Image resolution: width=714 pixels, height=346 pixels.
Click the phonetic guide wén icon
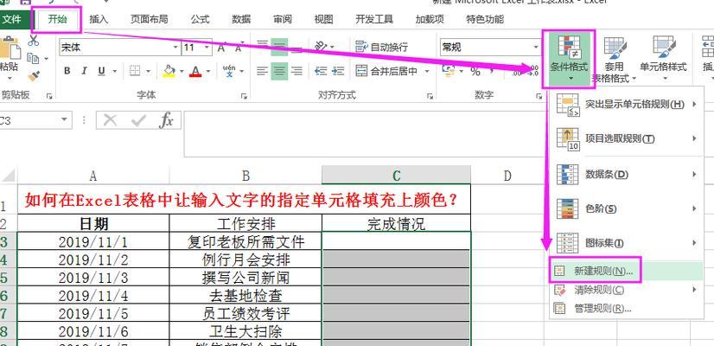pos(229,71)
